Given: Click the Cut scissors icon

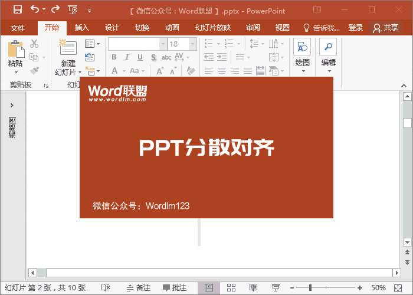Looking at the screenshot, I should click(x=34, y=44).
